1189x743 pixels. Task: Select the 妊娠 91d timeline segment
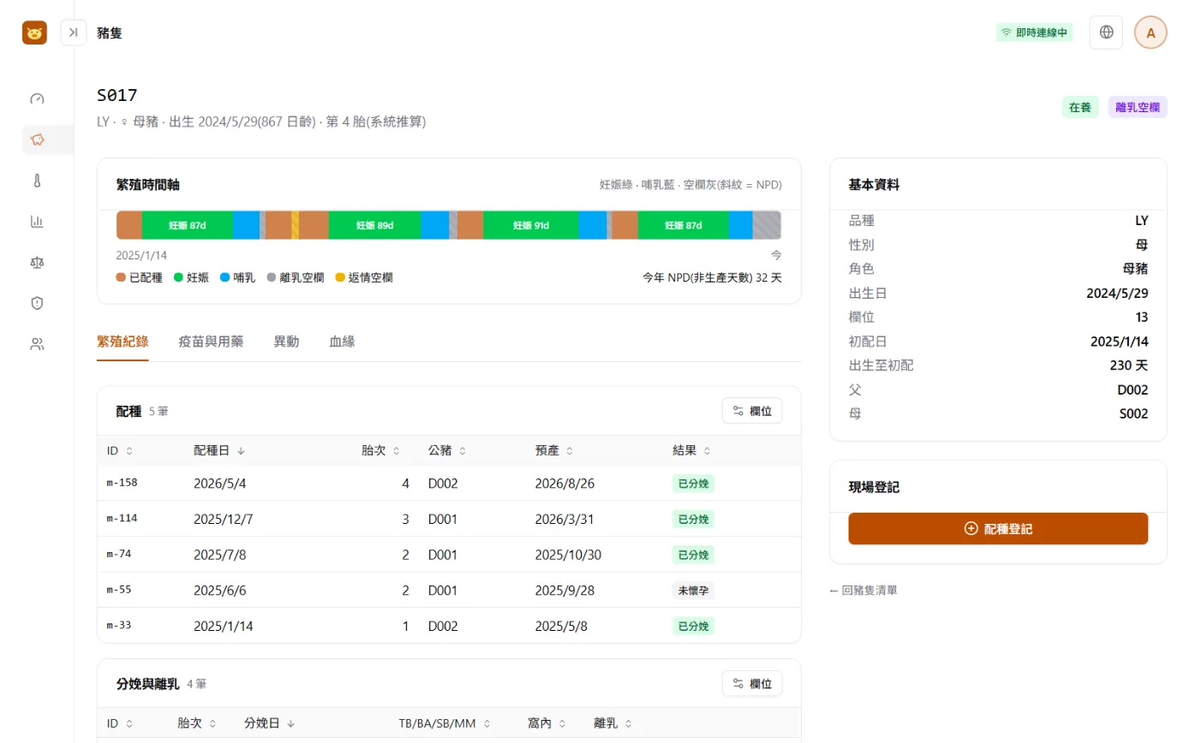click(x=531, y=225)
